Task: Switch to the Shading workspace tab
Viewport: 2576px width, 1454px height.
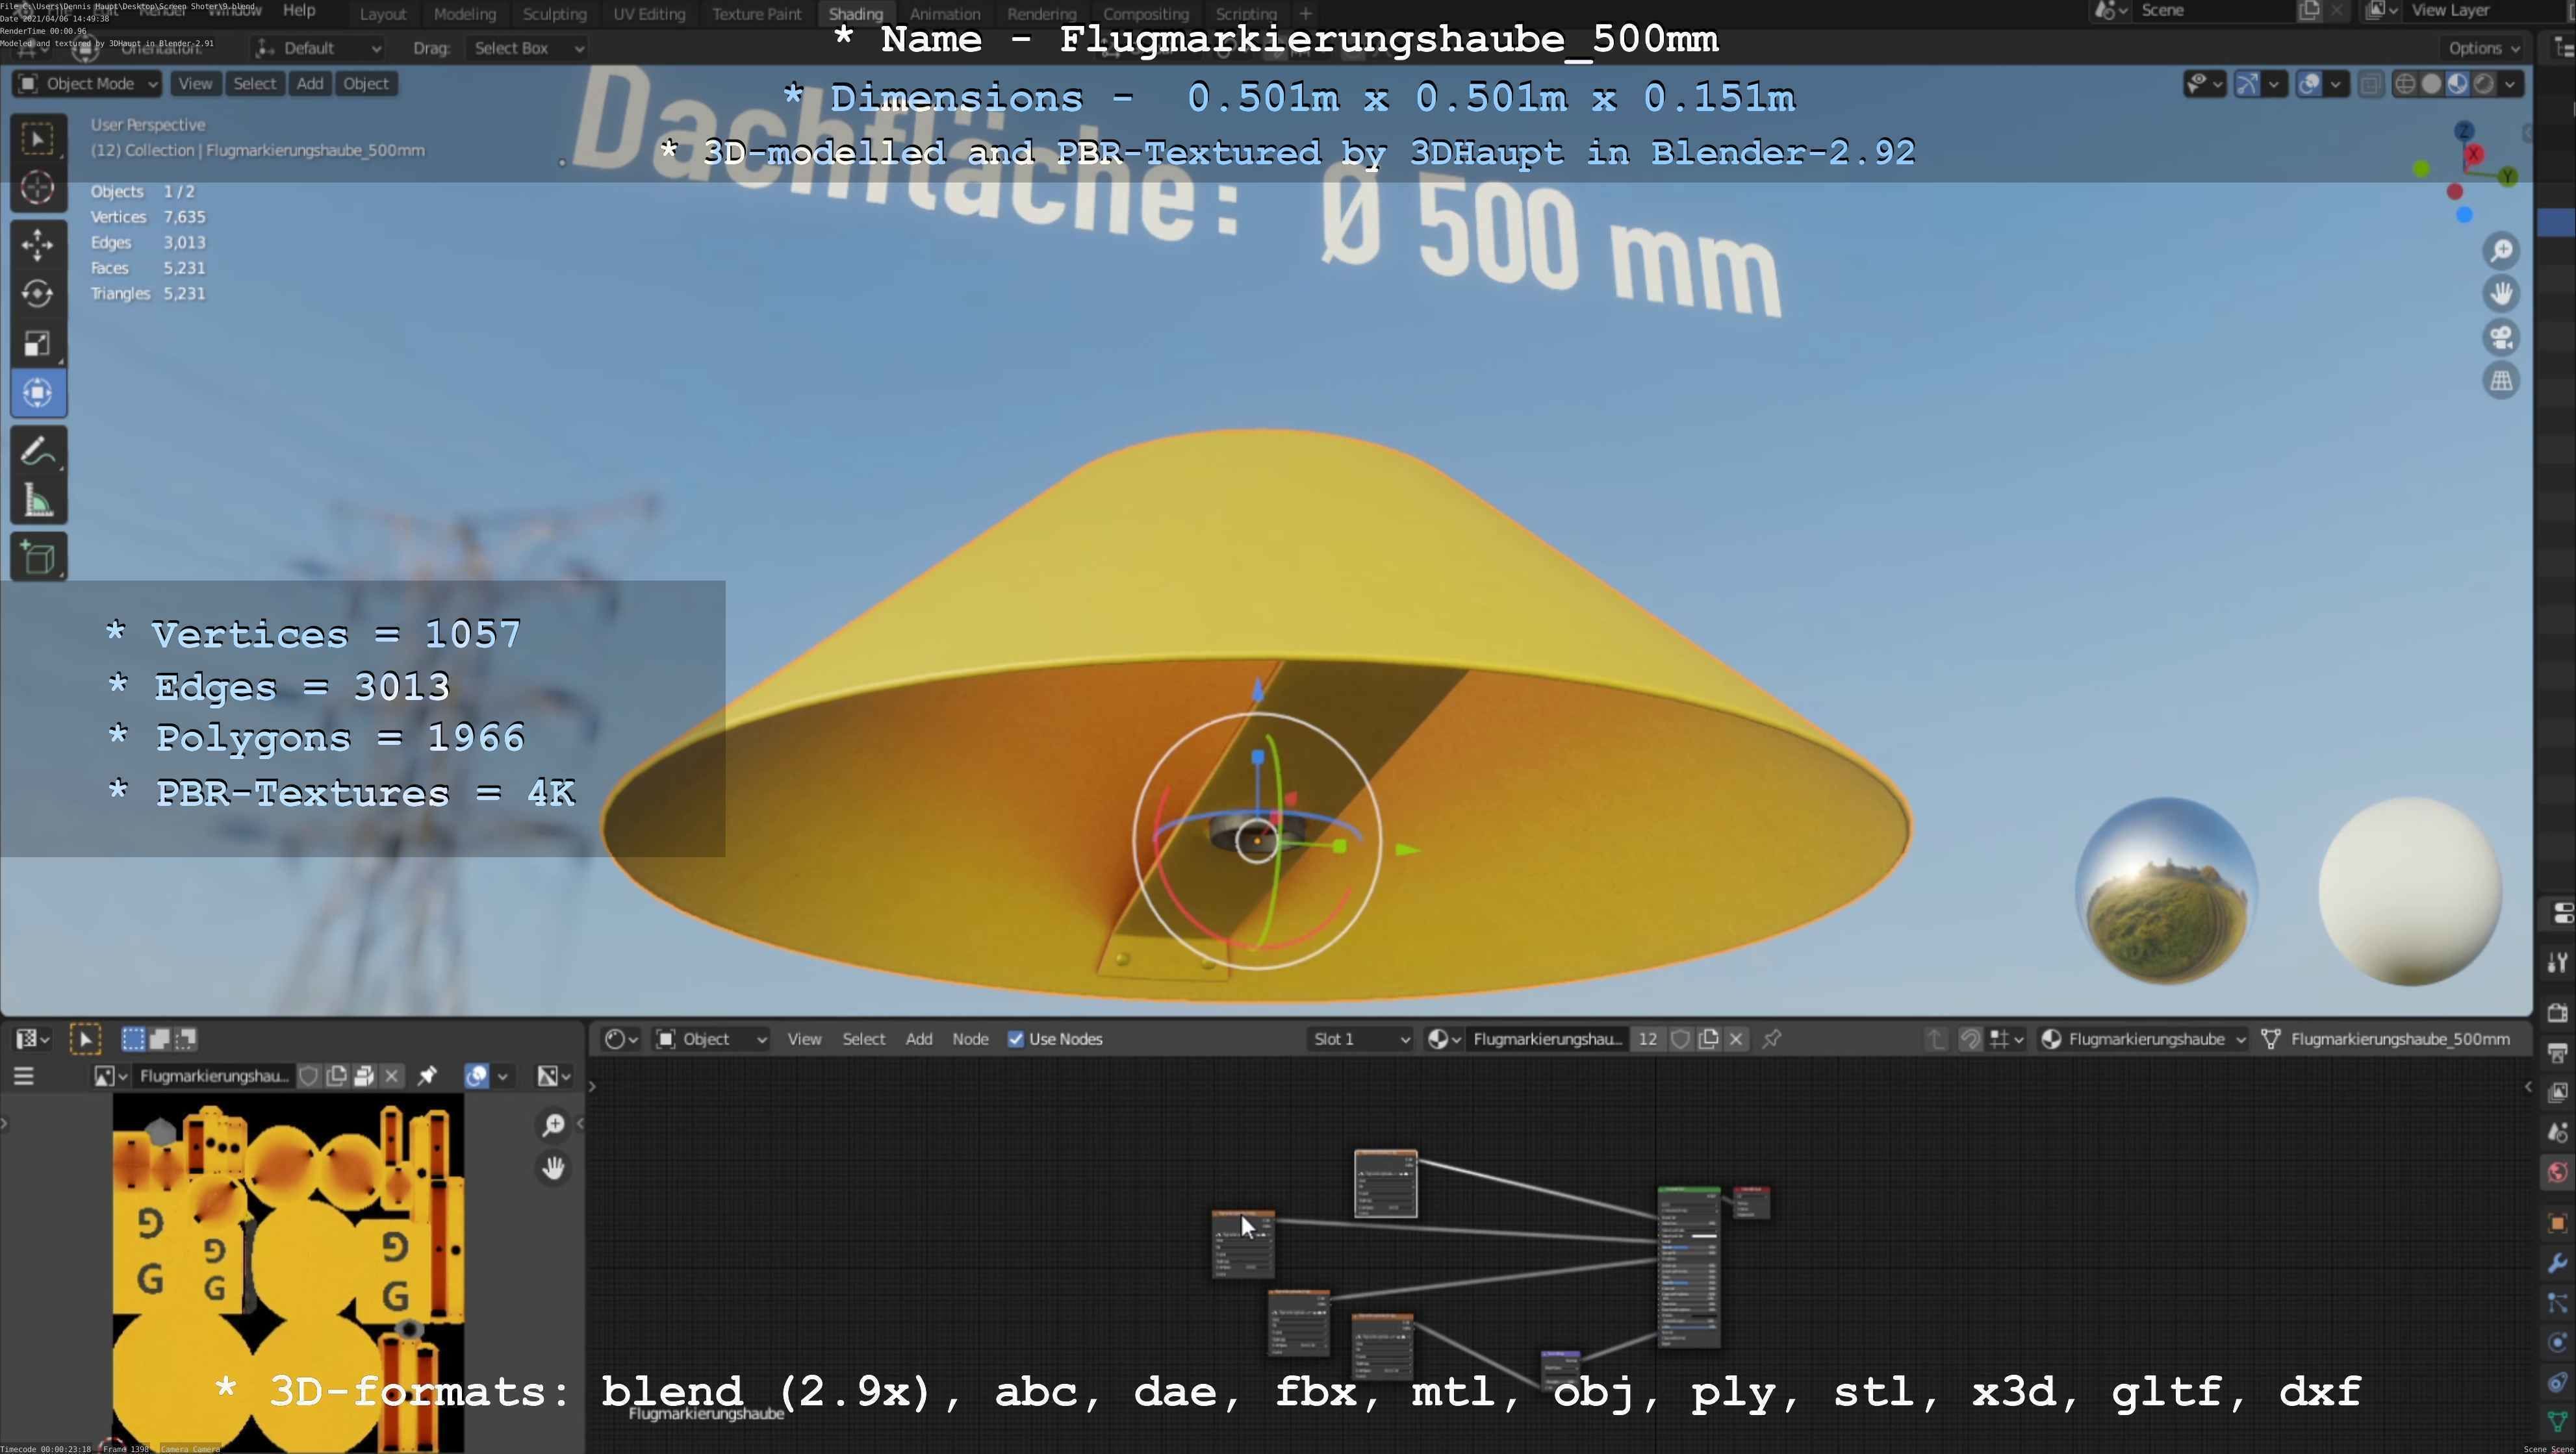Action: (856, 14)
